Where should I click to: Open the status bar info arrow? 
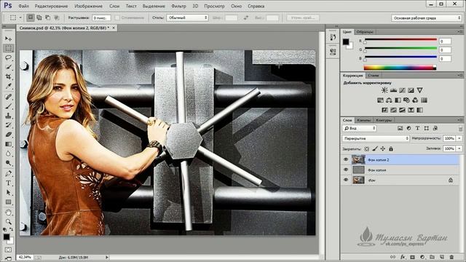point(107,257)
